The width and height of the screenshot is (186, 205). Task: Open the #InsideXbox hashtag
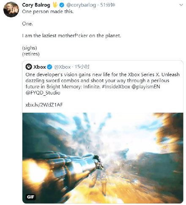pyautogui.click(x=116, y=86)
